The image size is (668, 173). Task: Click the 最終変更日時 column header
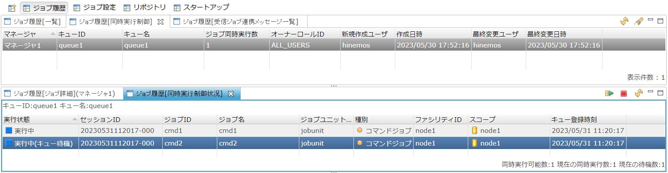[564, 34]
